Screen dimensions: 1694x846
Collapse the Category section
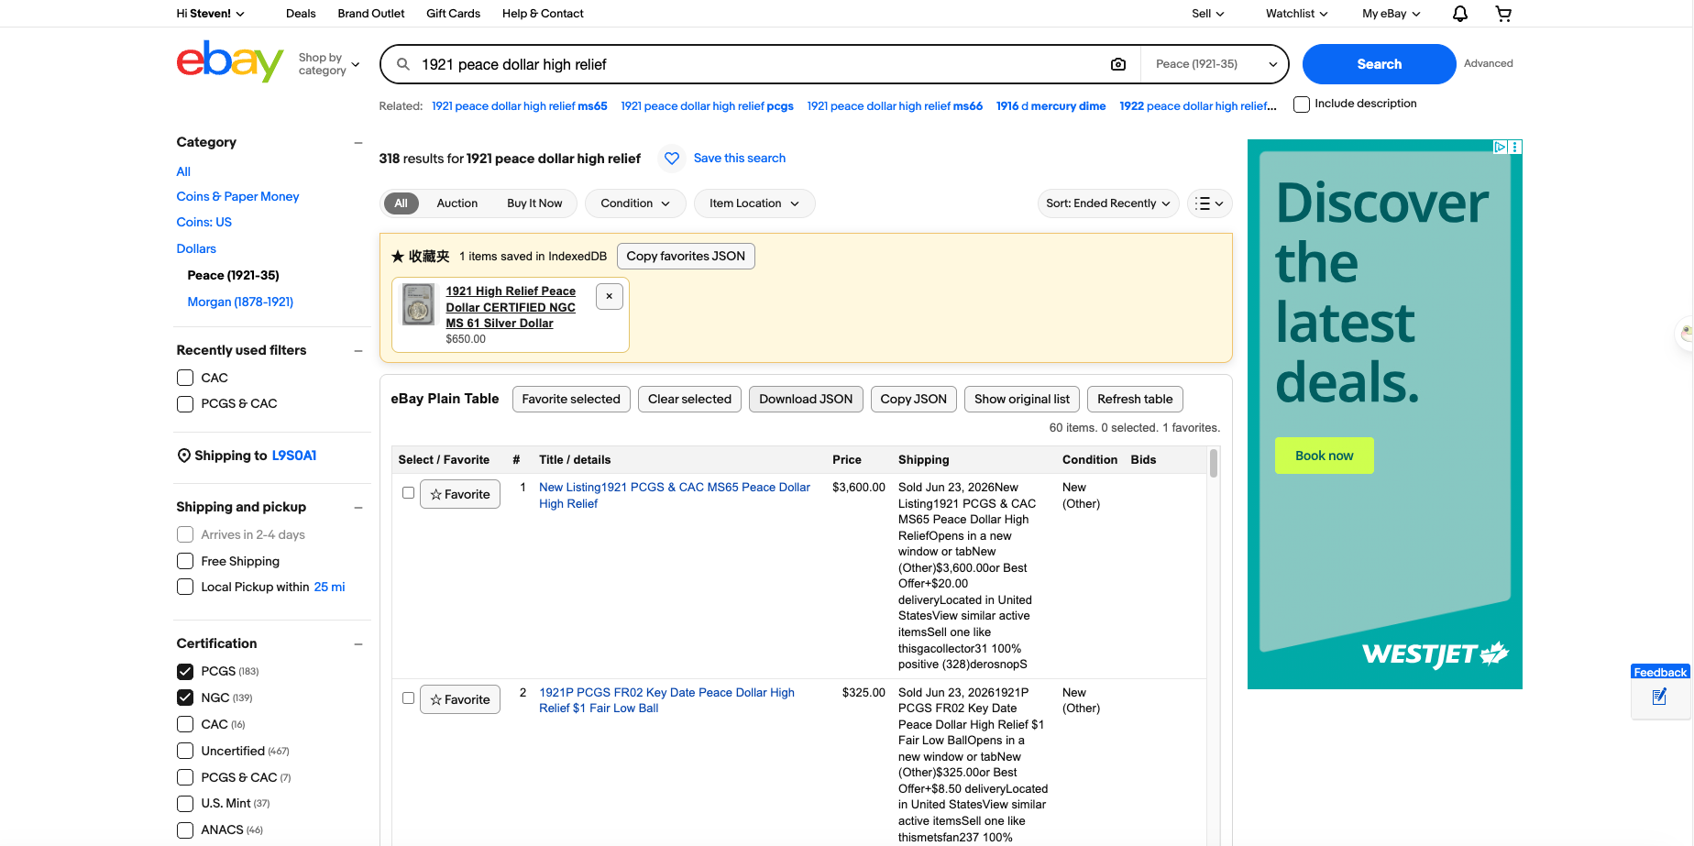[358, 143]
